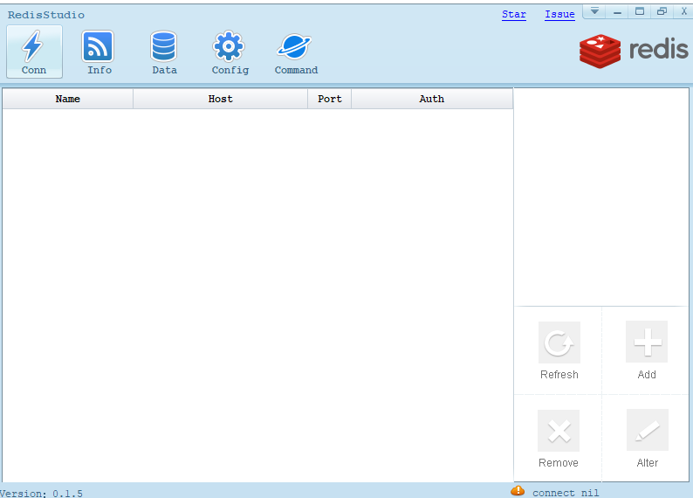
Task: Open the Issue link
Action: (559, 15)
